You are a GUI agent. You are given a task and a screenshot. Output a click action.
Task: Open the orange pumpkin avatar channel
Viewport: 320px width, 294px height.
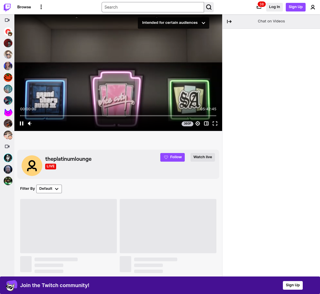[x=8, y=77]
